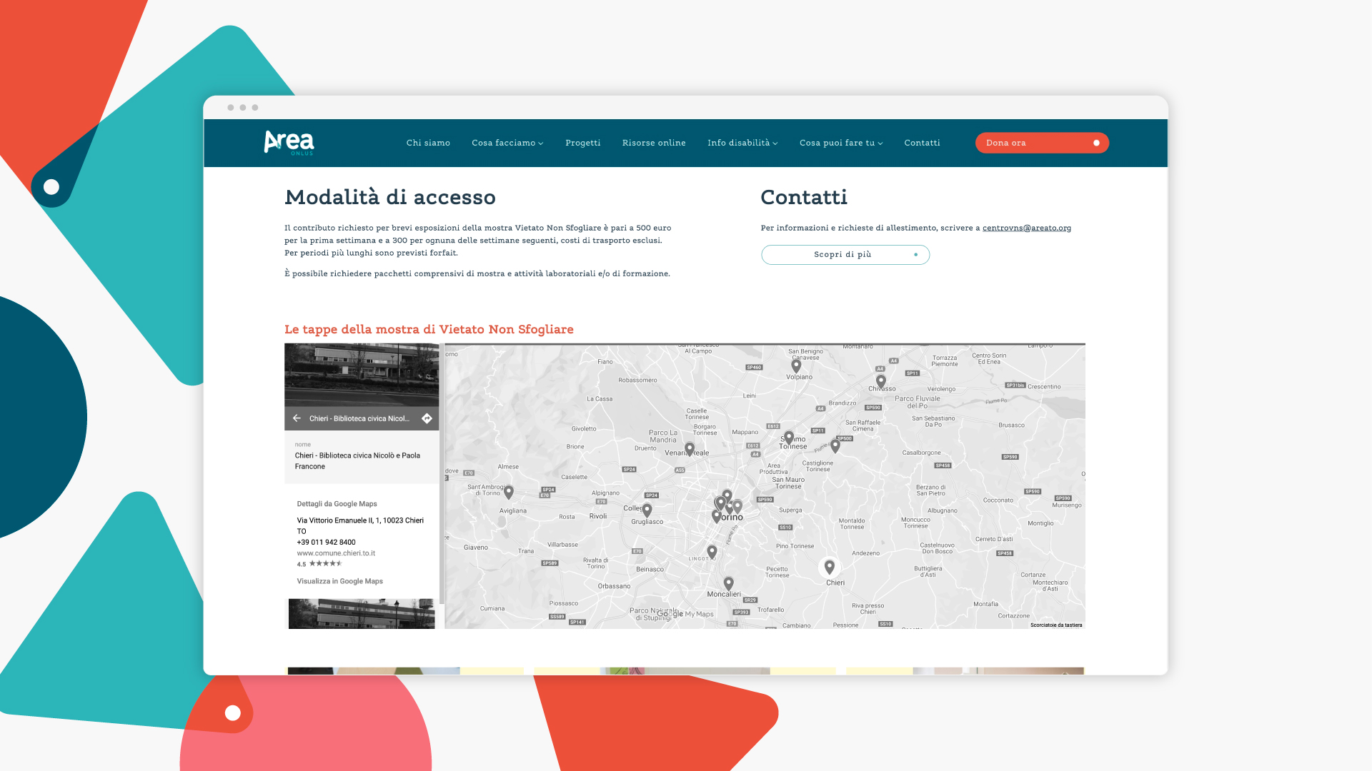Click the back arrow in map panel
Viewport: 1372px width, 771px height.
click(297, 418)
